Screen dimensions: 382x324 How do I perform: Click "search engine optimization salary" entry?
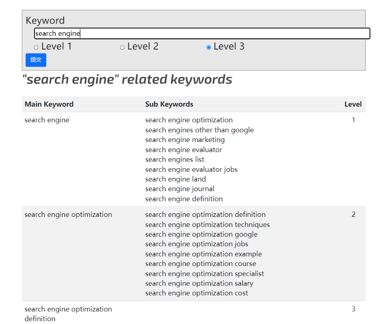(x=199, y=284)
